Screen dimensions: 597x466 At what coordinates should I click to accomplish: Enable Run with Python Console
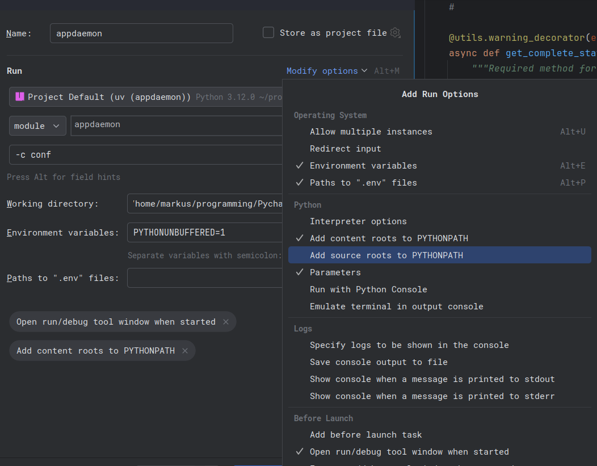pyautogui.click(x=440, y=289)
